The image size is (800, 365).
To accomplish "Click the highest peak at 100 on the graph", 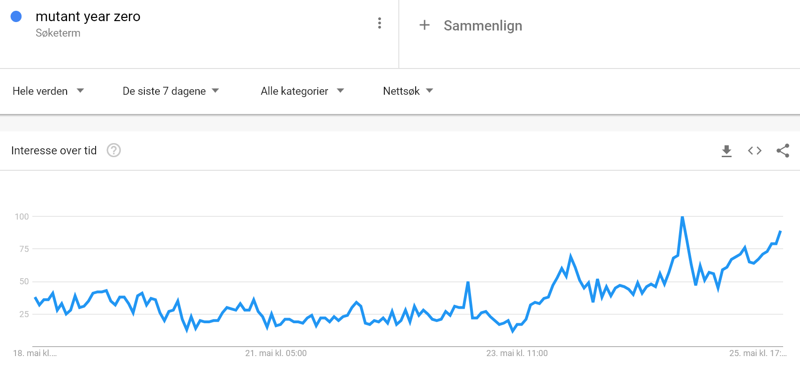I will 682,217.
